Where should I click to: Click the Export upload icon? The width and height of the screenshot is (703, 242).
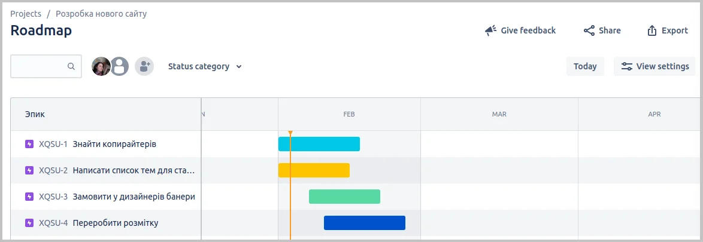click(x=652, y=30)
